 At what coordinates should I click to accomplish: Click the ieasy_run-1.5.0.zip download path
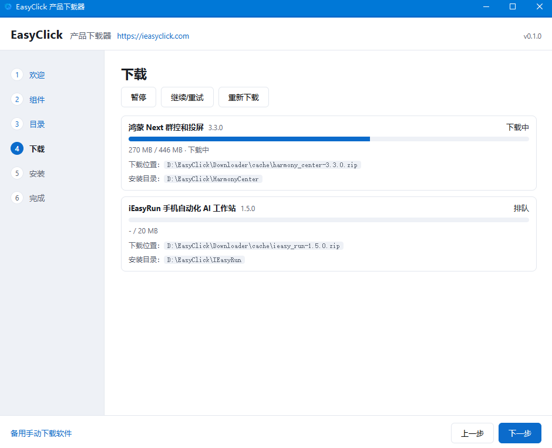(254, 246)
